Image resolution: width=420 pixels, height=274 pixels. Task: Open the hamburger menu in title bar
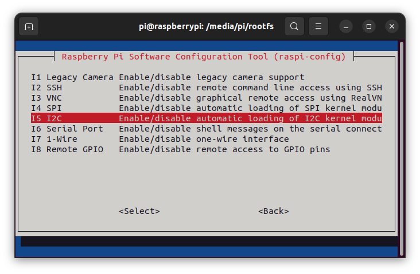coord(318,26)
